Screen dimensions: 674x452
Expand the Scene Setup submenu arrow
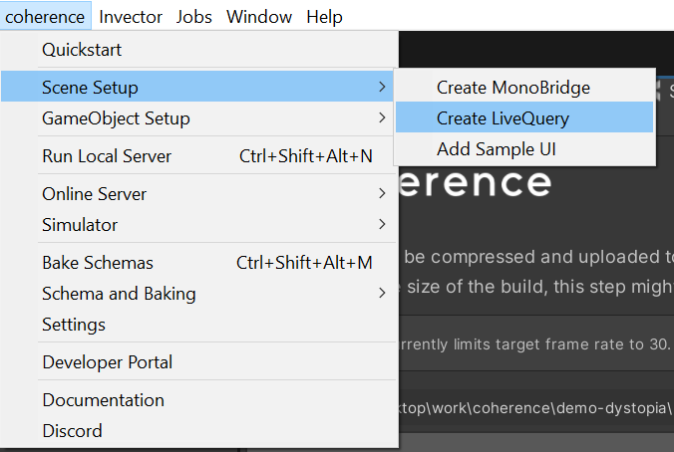[382, 87]
